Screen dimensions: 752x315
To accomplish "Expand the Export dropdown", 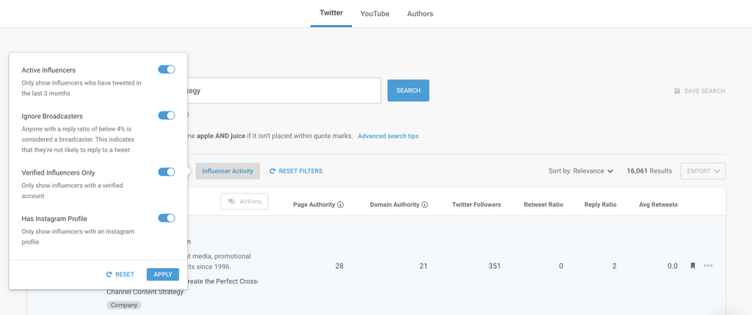I will [703, 171].
